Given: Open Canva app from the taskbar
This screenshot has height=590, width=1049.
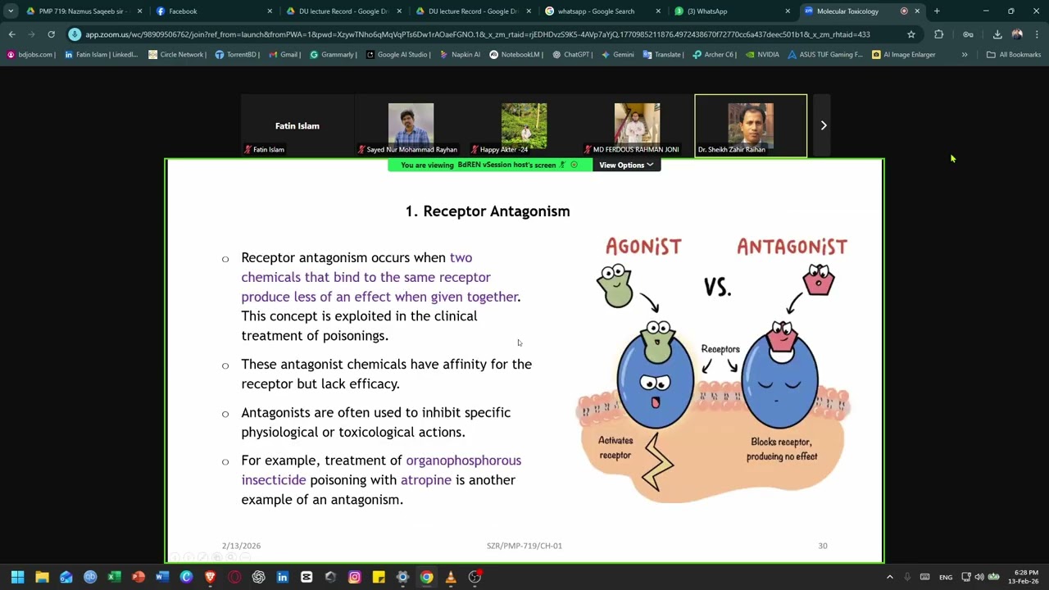Looking at the screenshot, I should 186,577.
